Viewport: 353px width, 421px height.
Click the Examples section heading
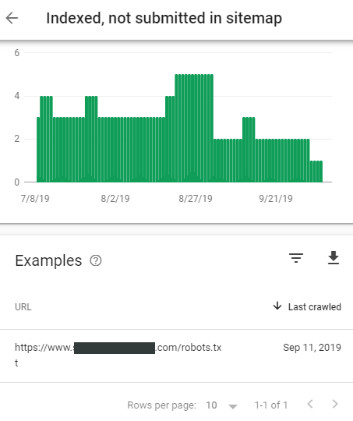pos(48,260)
